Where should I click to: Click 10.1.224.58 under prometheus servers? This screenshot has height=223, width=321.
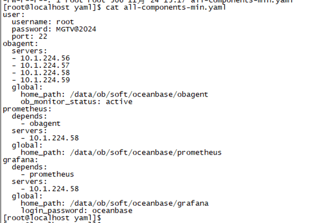point(54,138)
